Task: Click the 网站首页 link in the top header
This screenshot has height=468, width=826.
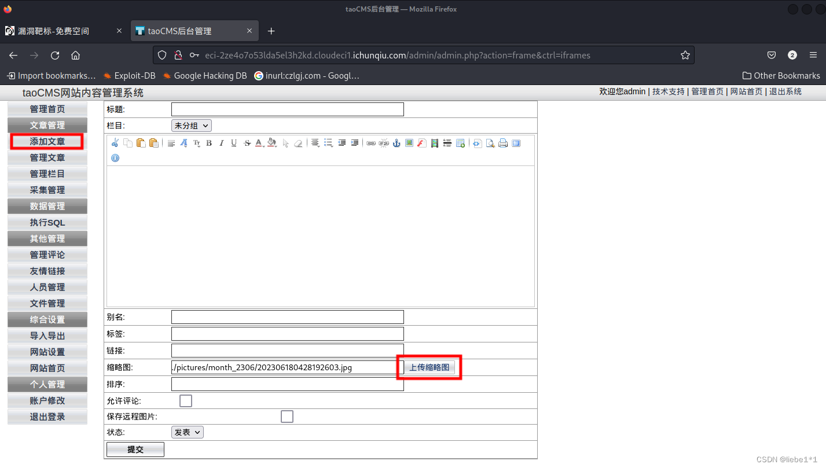Action: tap(746, 91)
